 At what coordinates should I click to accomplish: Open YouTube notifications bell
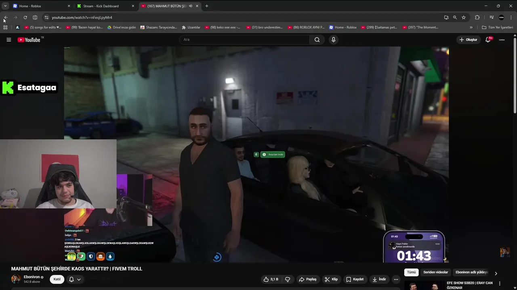click(488, 39)
